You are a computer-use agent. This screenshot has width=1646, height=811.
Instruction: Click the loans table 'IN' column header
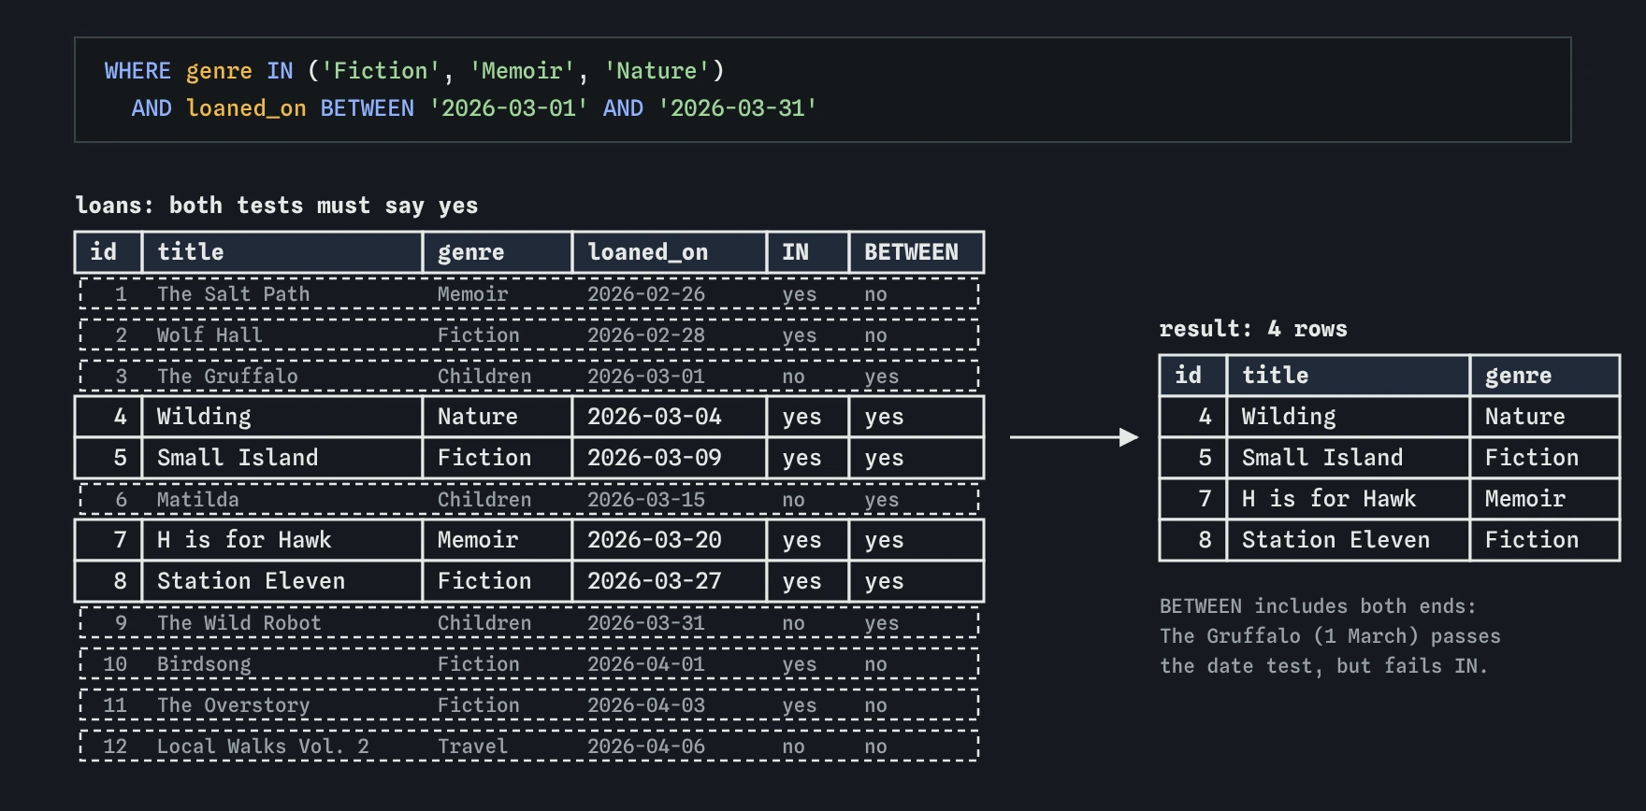click(x=808, y=252)
